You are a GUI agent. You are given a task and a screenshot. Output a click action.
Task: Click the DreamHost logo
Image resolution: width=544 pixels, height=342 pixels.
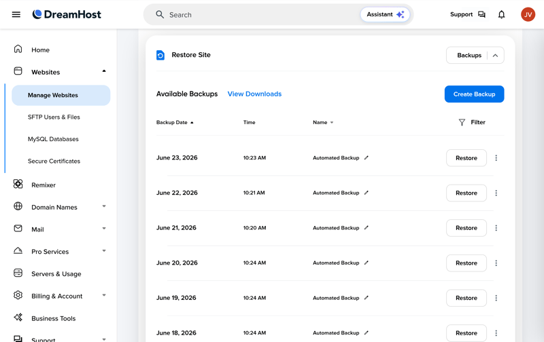point(67,14)
